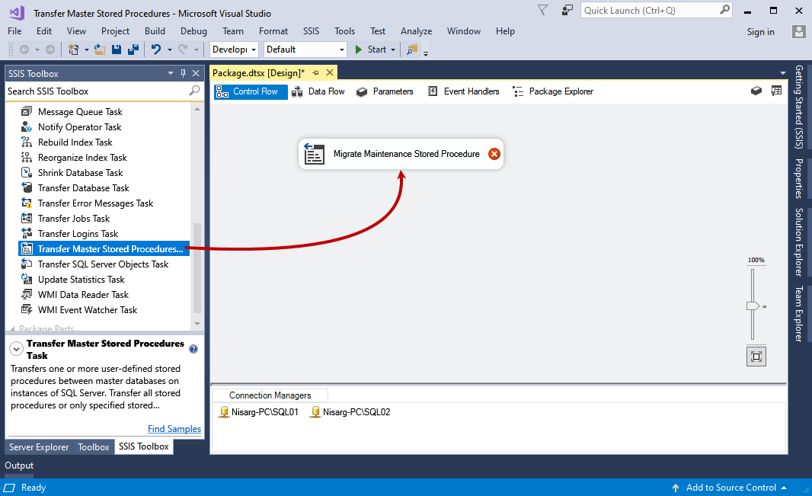Screen dimensions: 812x496
Task: Pin the SSIS Toolbox panel
Action: point(183,73)
